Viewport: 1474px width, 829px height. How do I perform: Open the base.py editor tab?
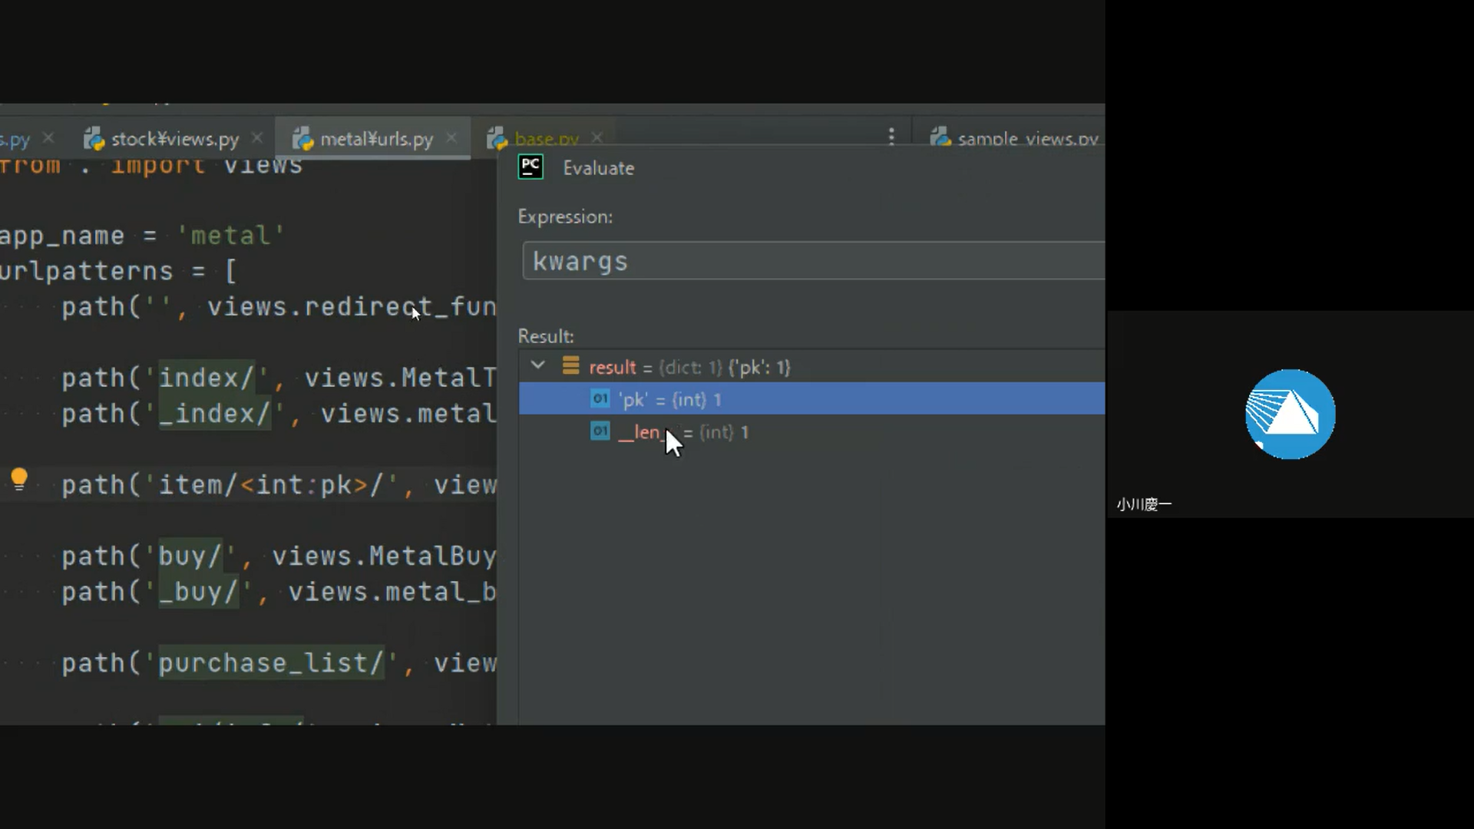click(x=546, y=139)
